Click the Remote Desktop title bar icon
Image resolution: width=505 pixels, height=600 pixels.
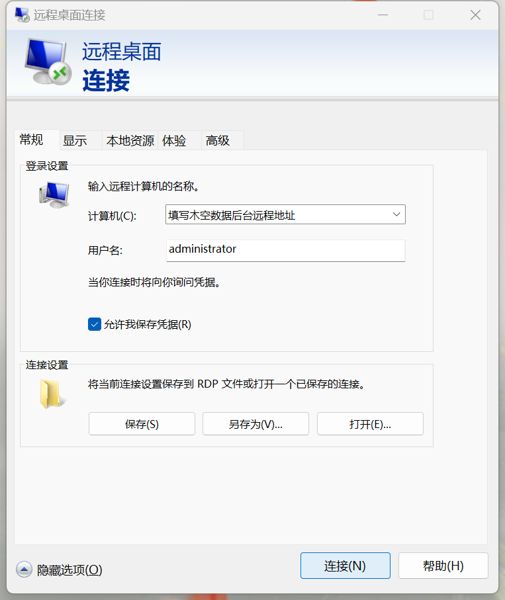point(22,15)
